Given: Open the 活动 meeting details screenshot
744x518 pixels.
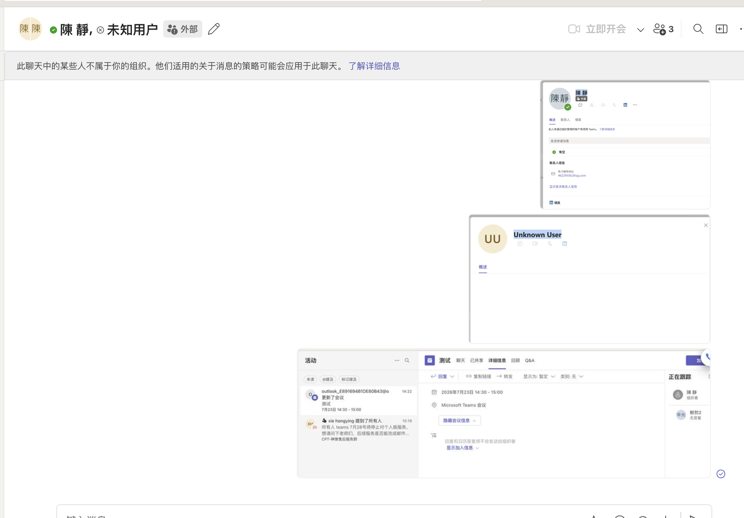Looking at the screenshot, I should 504,413.
